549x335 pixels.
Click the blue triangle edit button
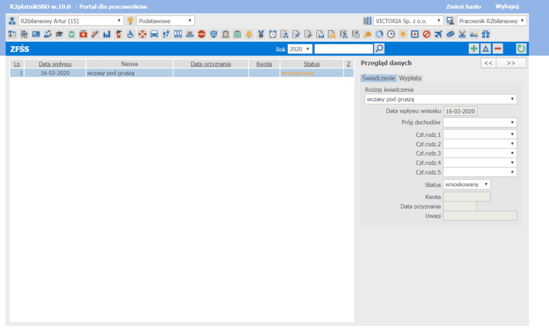[x=485, y=49]
